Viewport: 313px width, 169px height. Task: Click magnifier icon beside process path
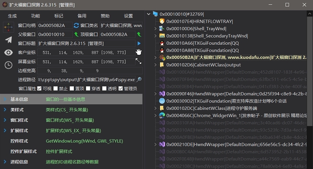point(139,80)
